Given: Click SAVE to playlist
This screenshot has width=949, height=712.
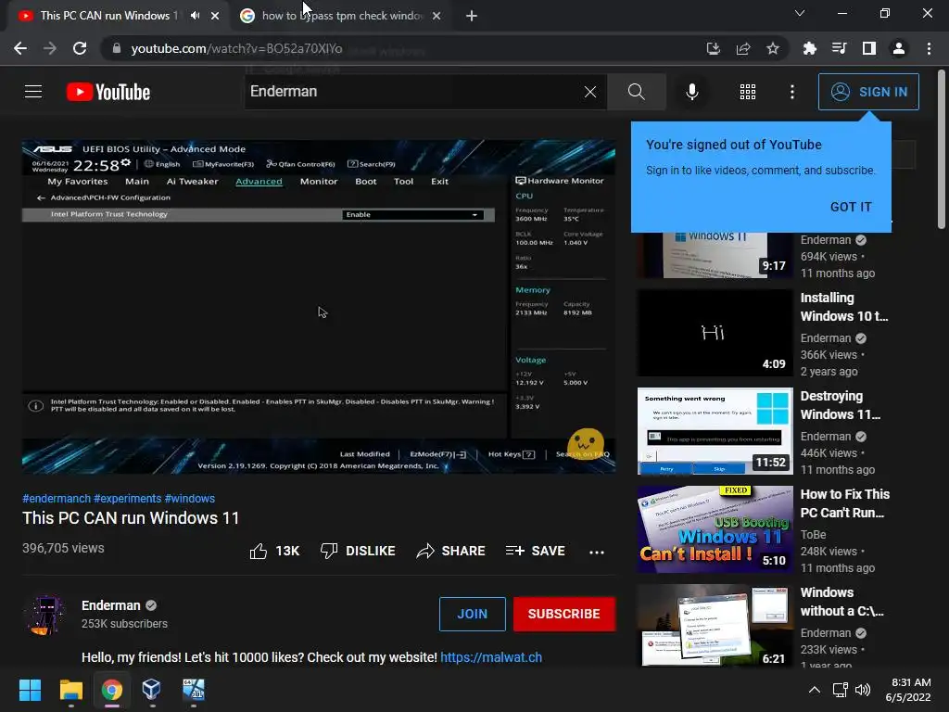Looking at the screenshot, I should click(x=535, y=551).
